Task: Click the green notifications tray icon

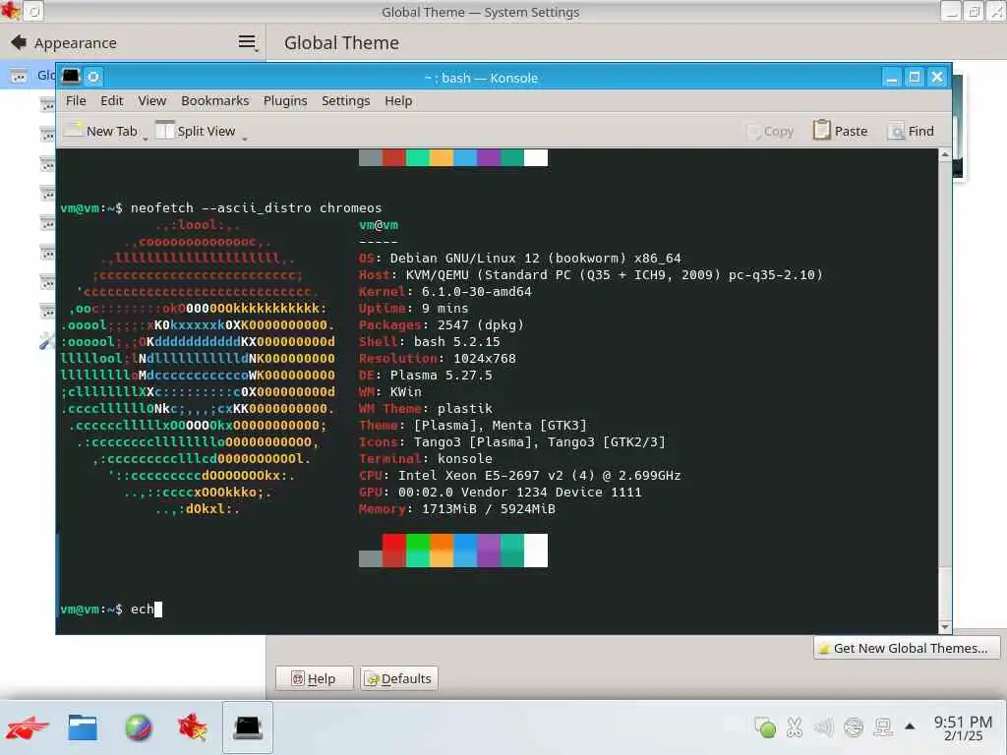Action: pyautogui.click(x=765, y=726)
